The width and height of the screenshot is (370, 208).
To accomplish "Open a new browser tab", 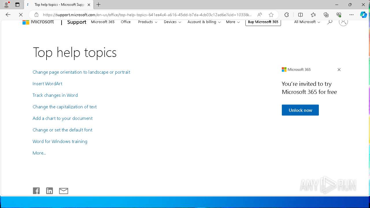I will (x=99, y=5).
